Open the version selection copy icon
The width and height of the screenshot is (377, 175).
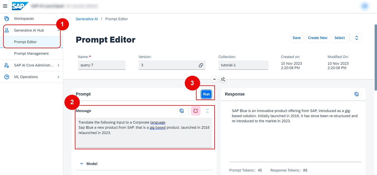tap(201, 65)
